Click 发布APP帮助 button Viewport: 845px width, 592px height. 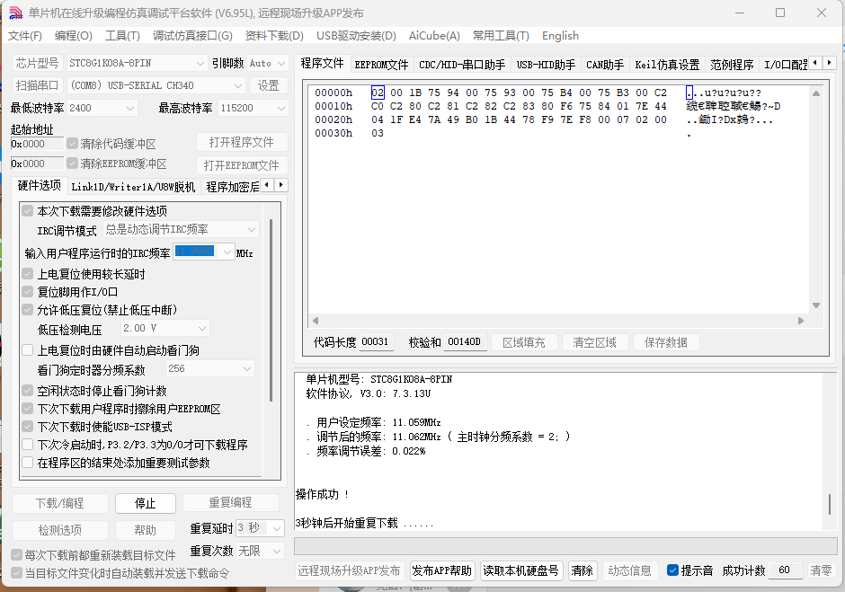(441, 570)
